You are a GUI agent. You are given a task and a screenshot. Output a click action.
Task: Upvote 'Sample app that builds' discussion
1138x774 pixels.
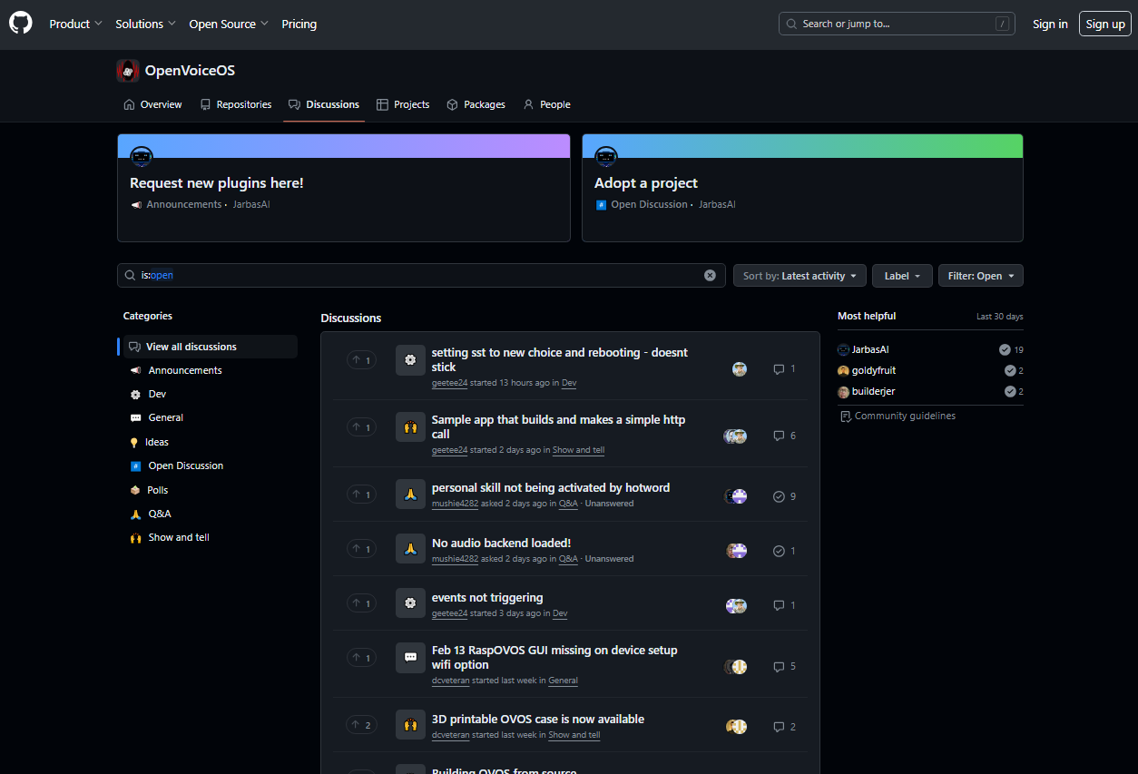click(361, 427)
